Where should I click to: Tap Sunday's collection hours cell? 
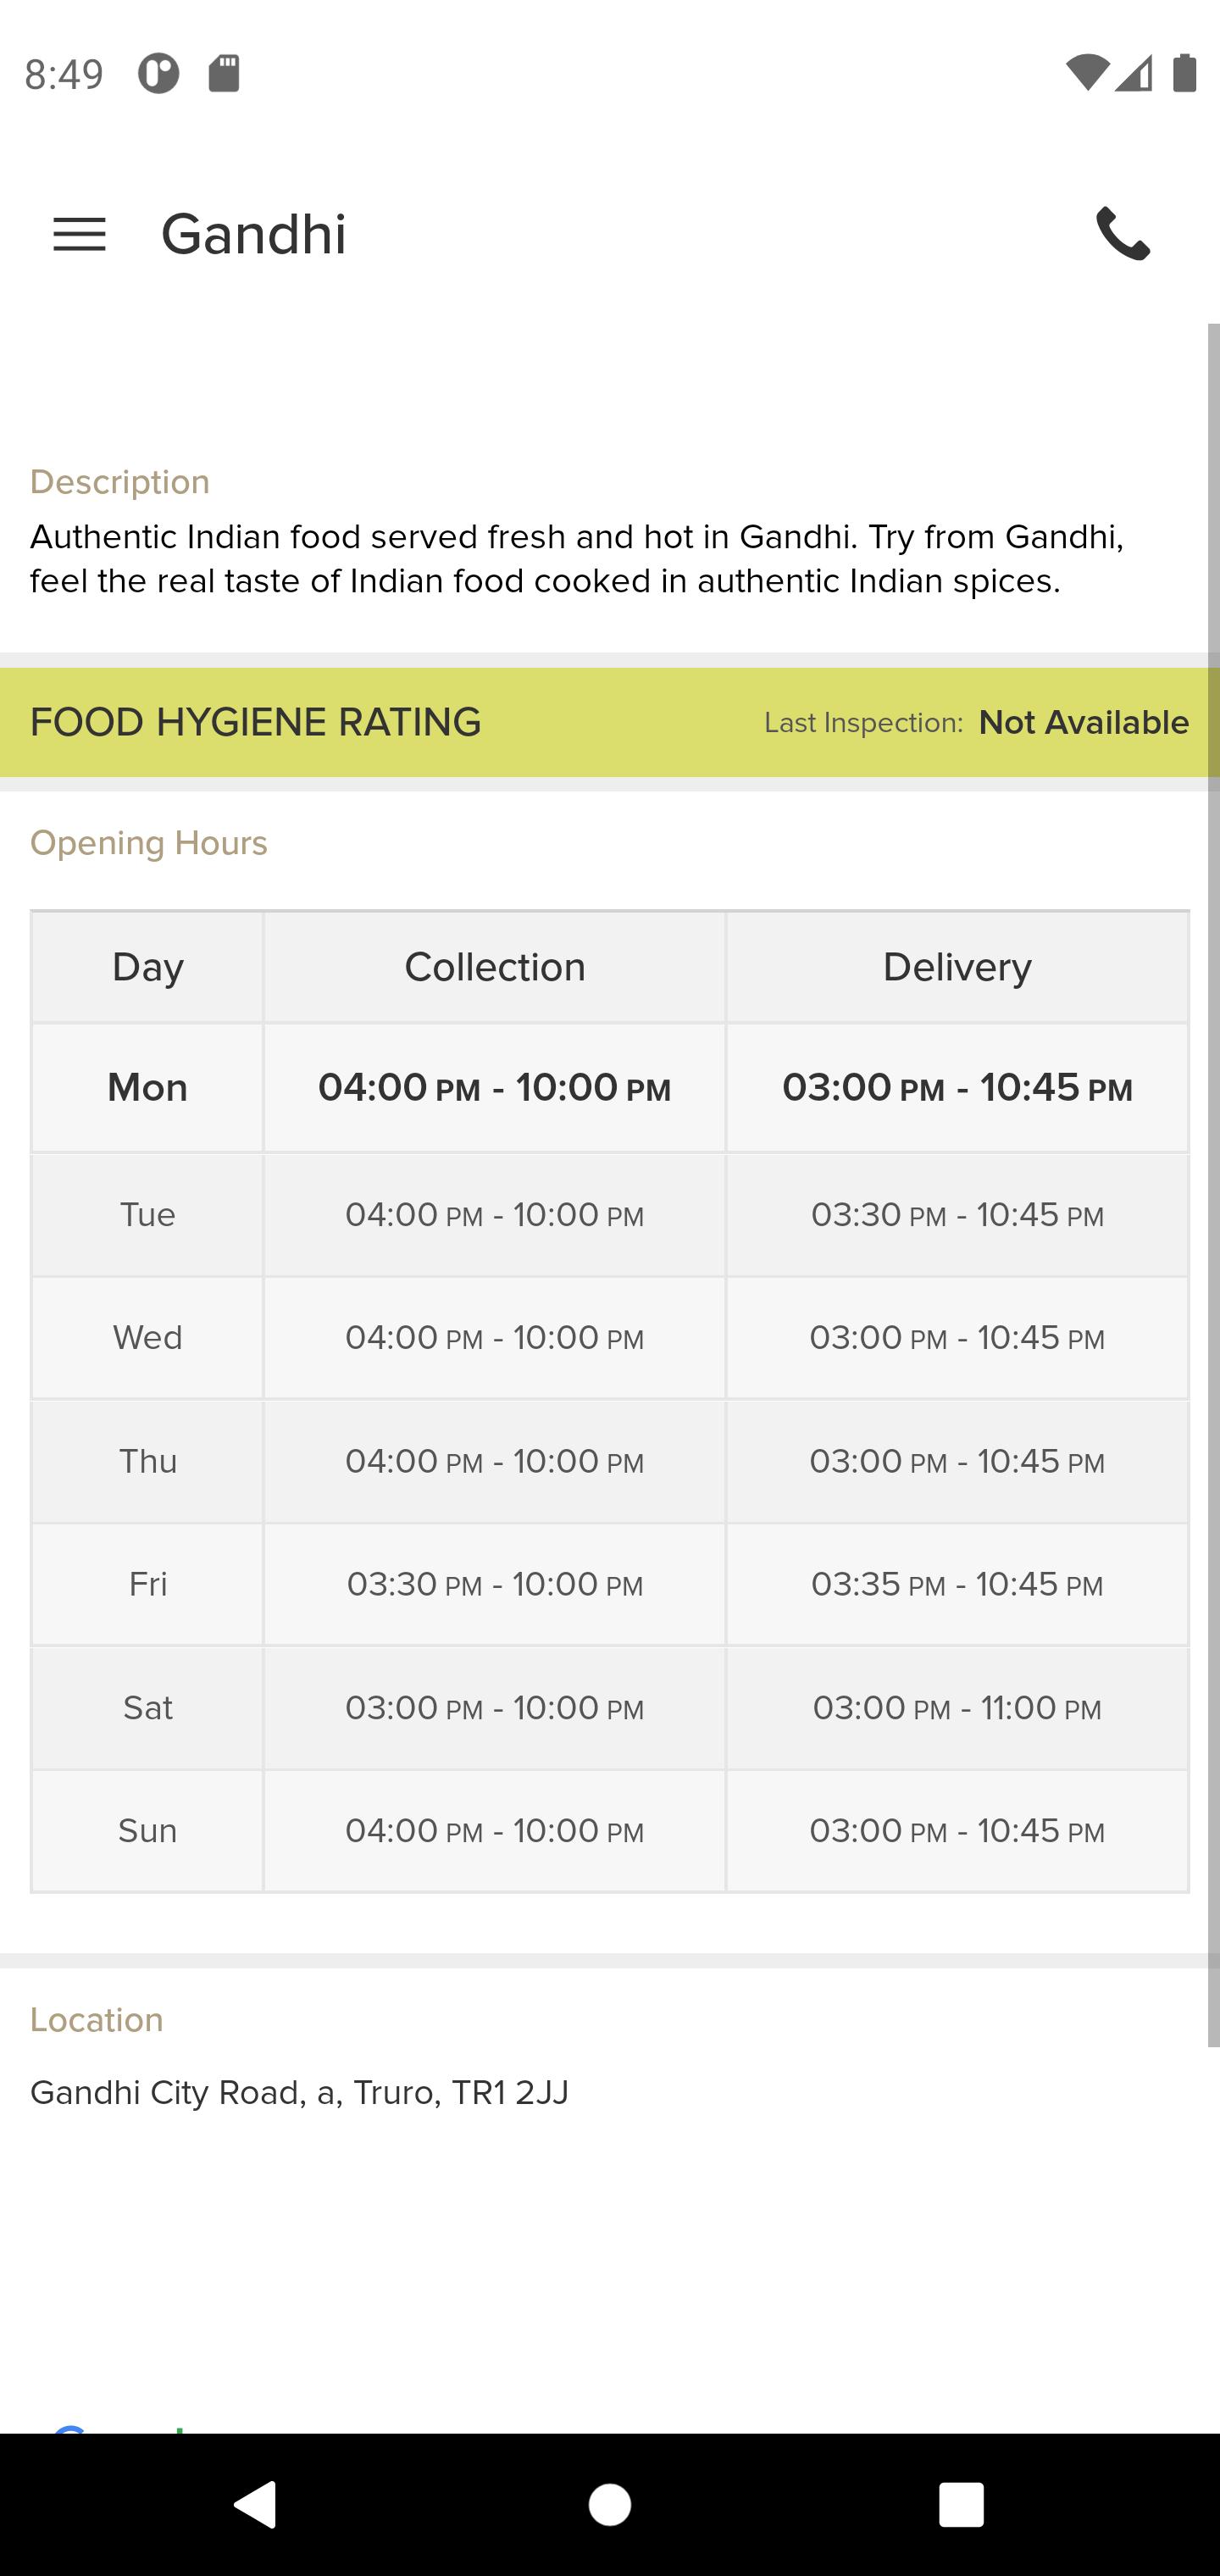pos(495,1831)
